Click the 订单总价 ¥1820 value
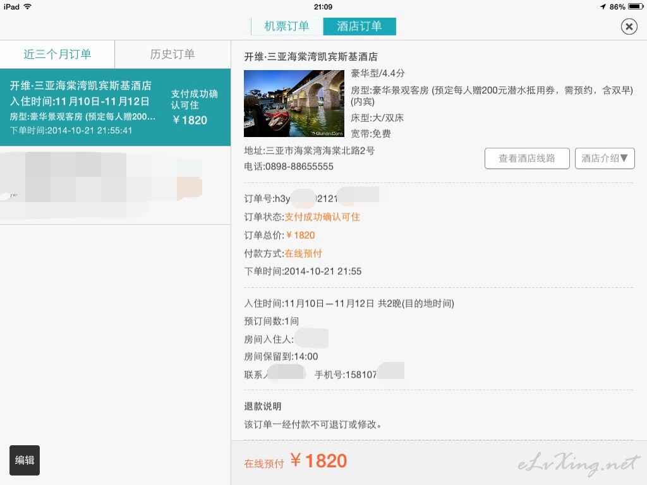Image resolution: width=647 pixels, height=485 pixels. 300,236
